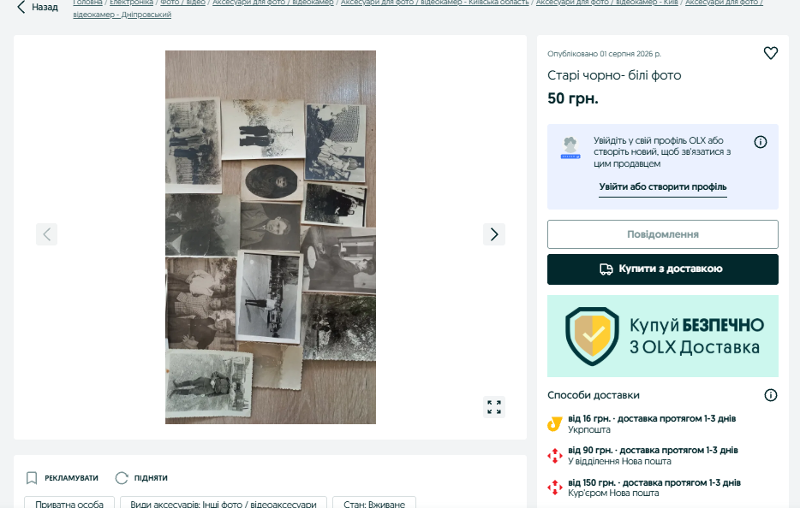The image size is (800, 508).
Task: Open the Аксесуари для фото - Київ breadcrumb
Action: point(607,3)
